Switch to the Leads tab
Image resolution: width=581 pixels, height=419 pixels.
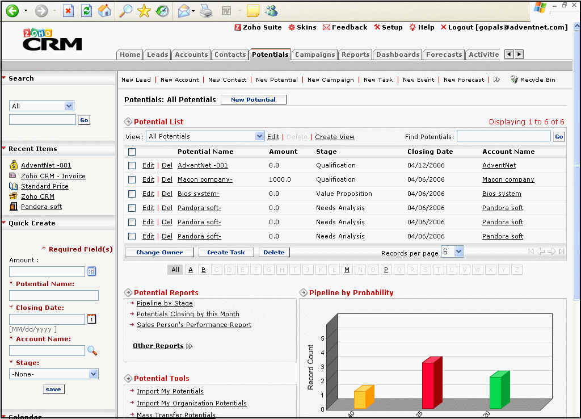pyautogui.click(x=158, y=55)
